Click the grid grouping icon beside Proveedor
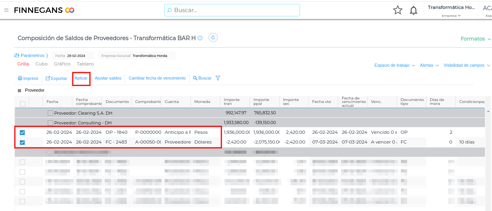 (20, 90)
